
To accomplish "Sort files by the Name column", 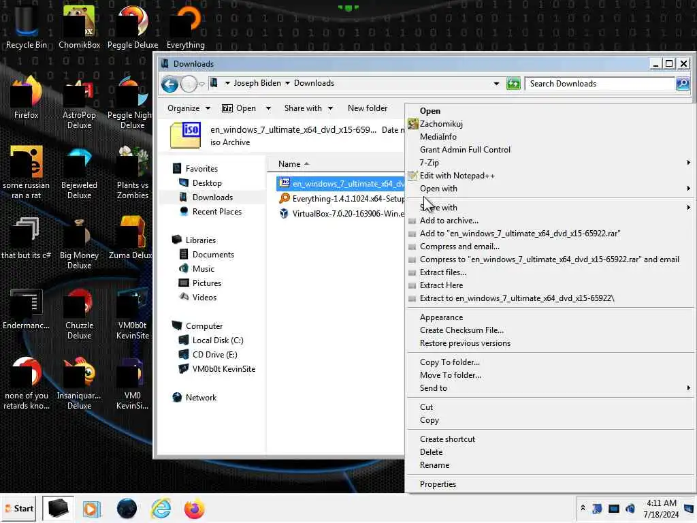I will point(289,164).
